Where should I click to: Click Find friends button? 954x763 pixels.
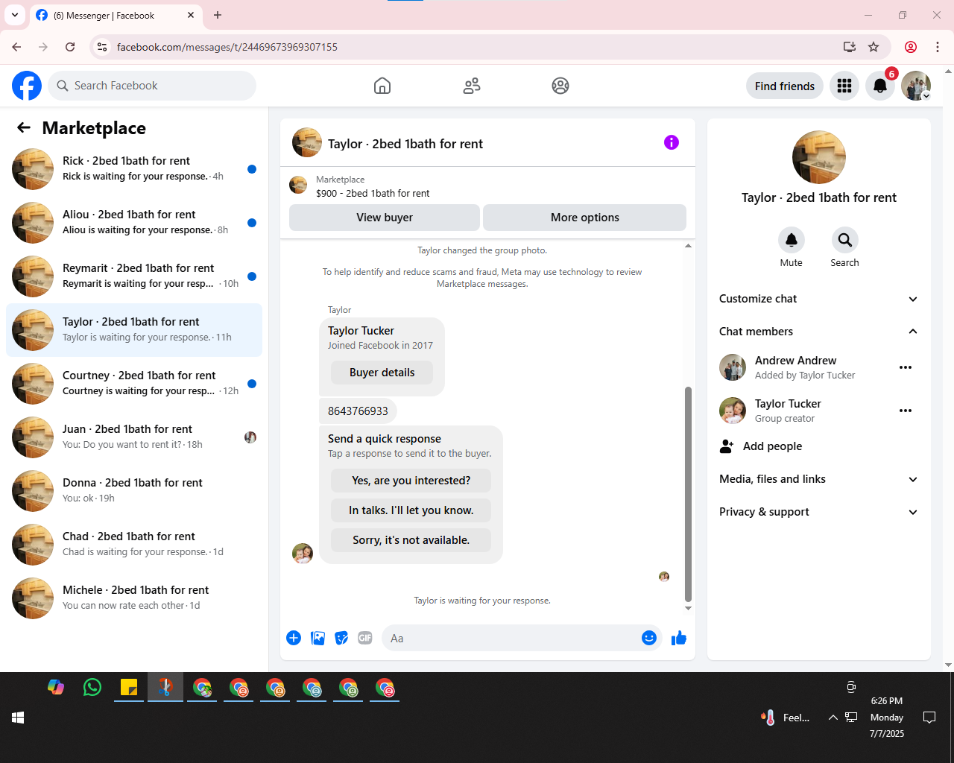click(785, 86)
